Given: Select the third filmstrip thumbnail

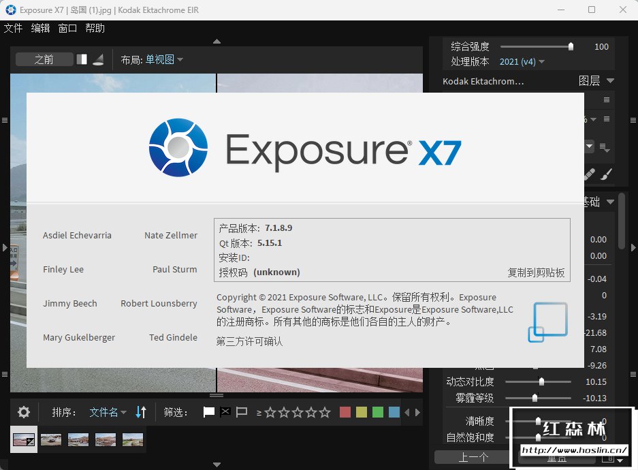Looking at the screenshot, I should coord(78,439).
